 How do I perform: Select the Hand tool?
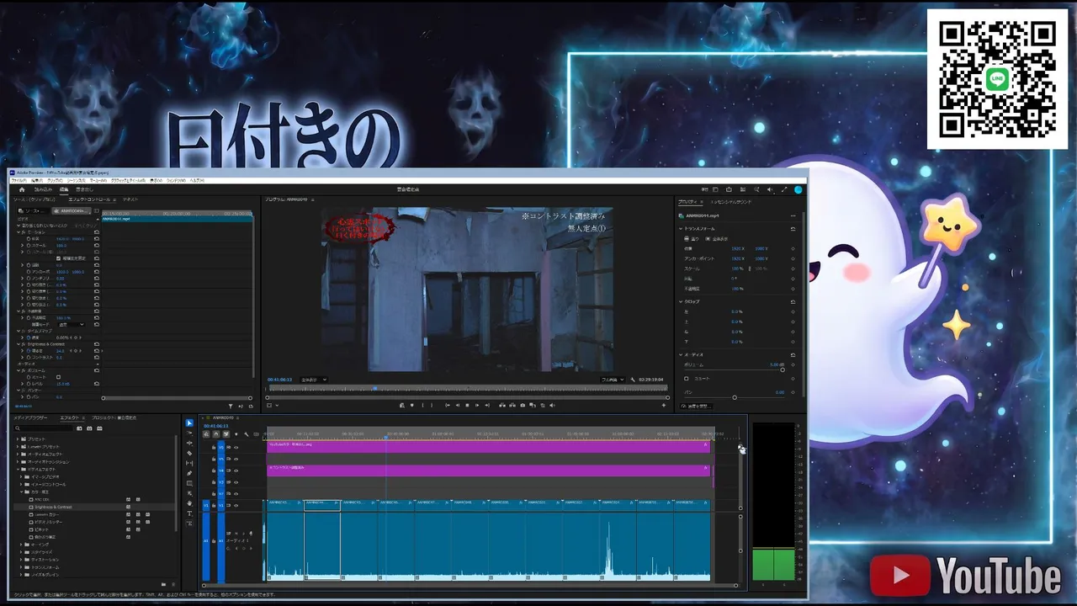tap(189, 503)
